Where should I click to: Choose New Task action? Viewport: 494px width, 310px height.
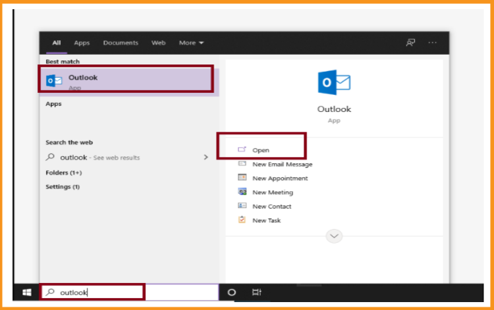click(x=267, y=220)
